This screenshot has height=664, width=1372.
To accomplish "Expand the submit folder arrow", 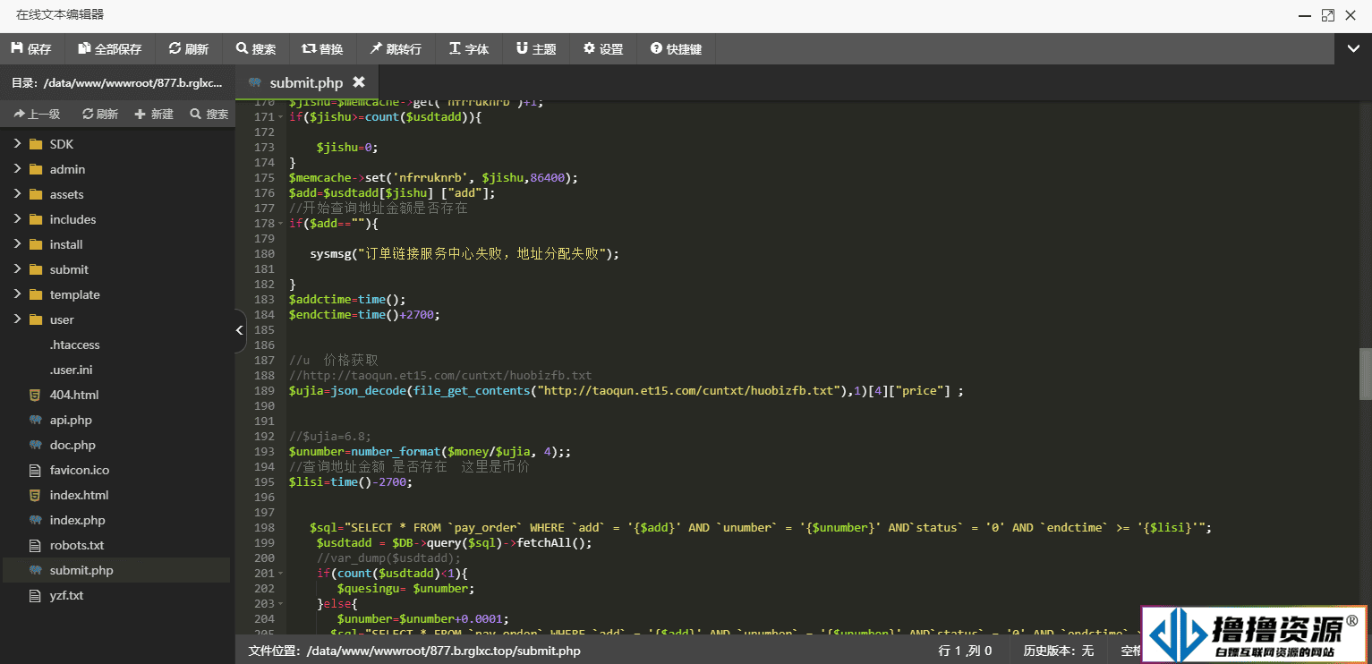I will coord(16,269).
